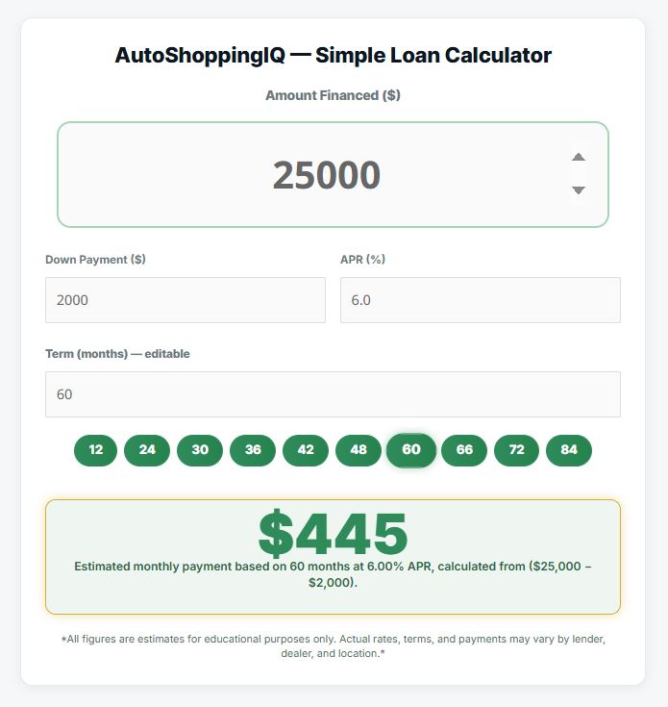Set term to 36 months

click(x=253, y=450)
